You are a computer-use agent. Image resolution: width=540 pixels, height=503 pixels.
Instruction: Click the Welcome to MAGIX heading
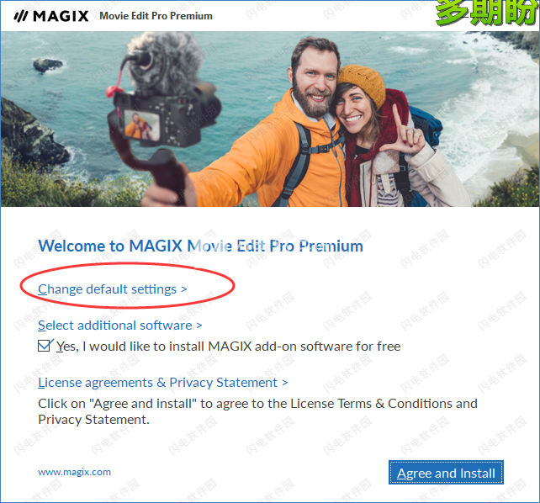[x=200, y=246]
